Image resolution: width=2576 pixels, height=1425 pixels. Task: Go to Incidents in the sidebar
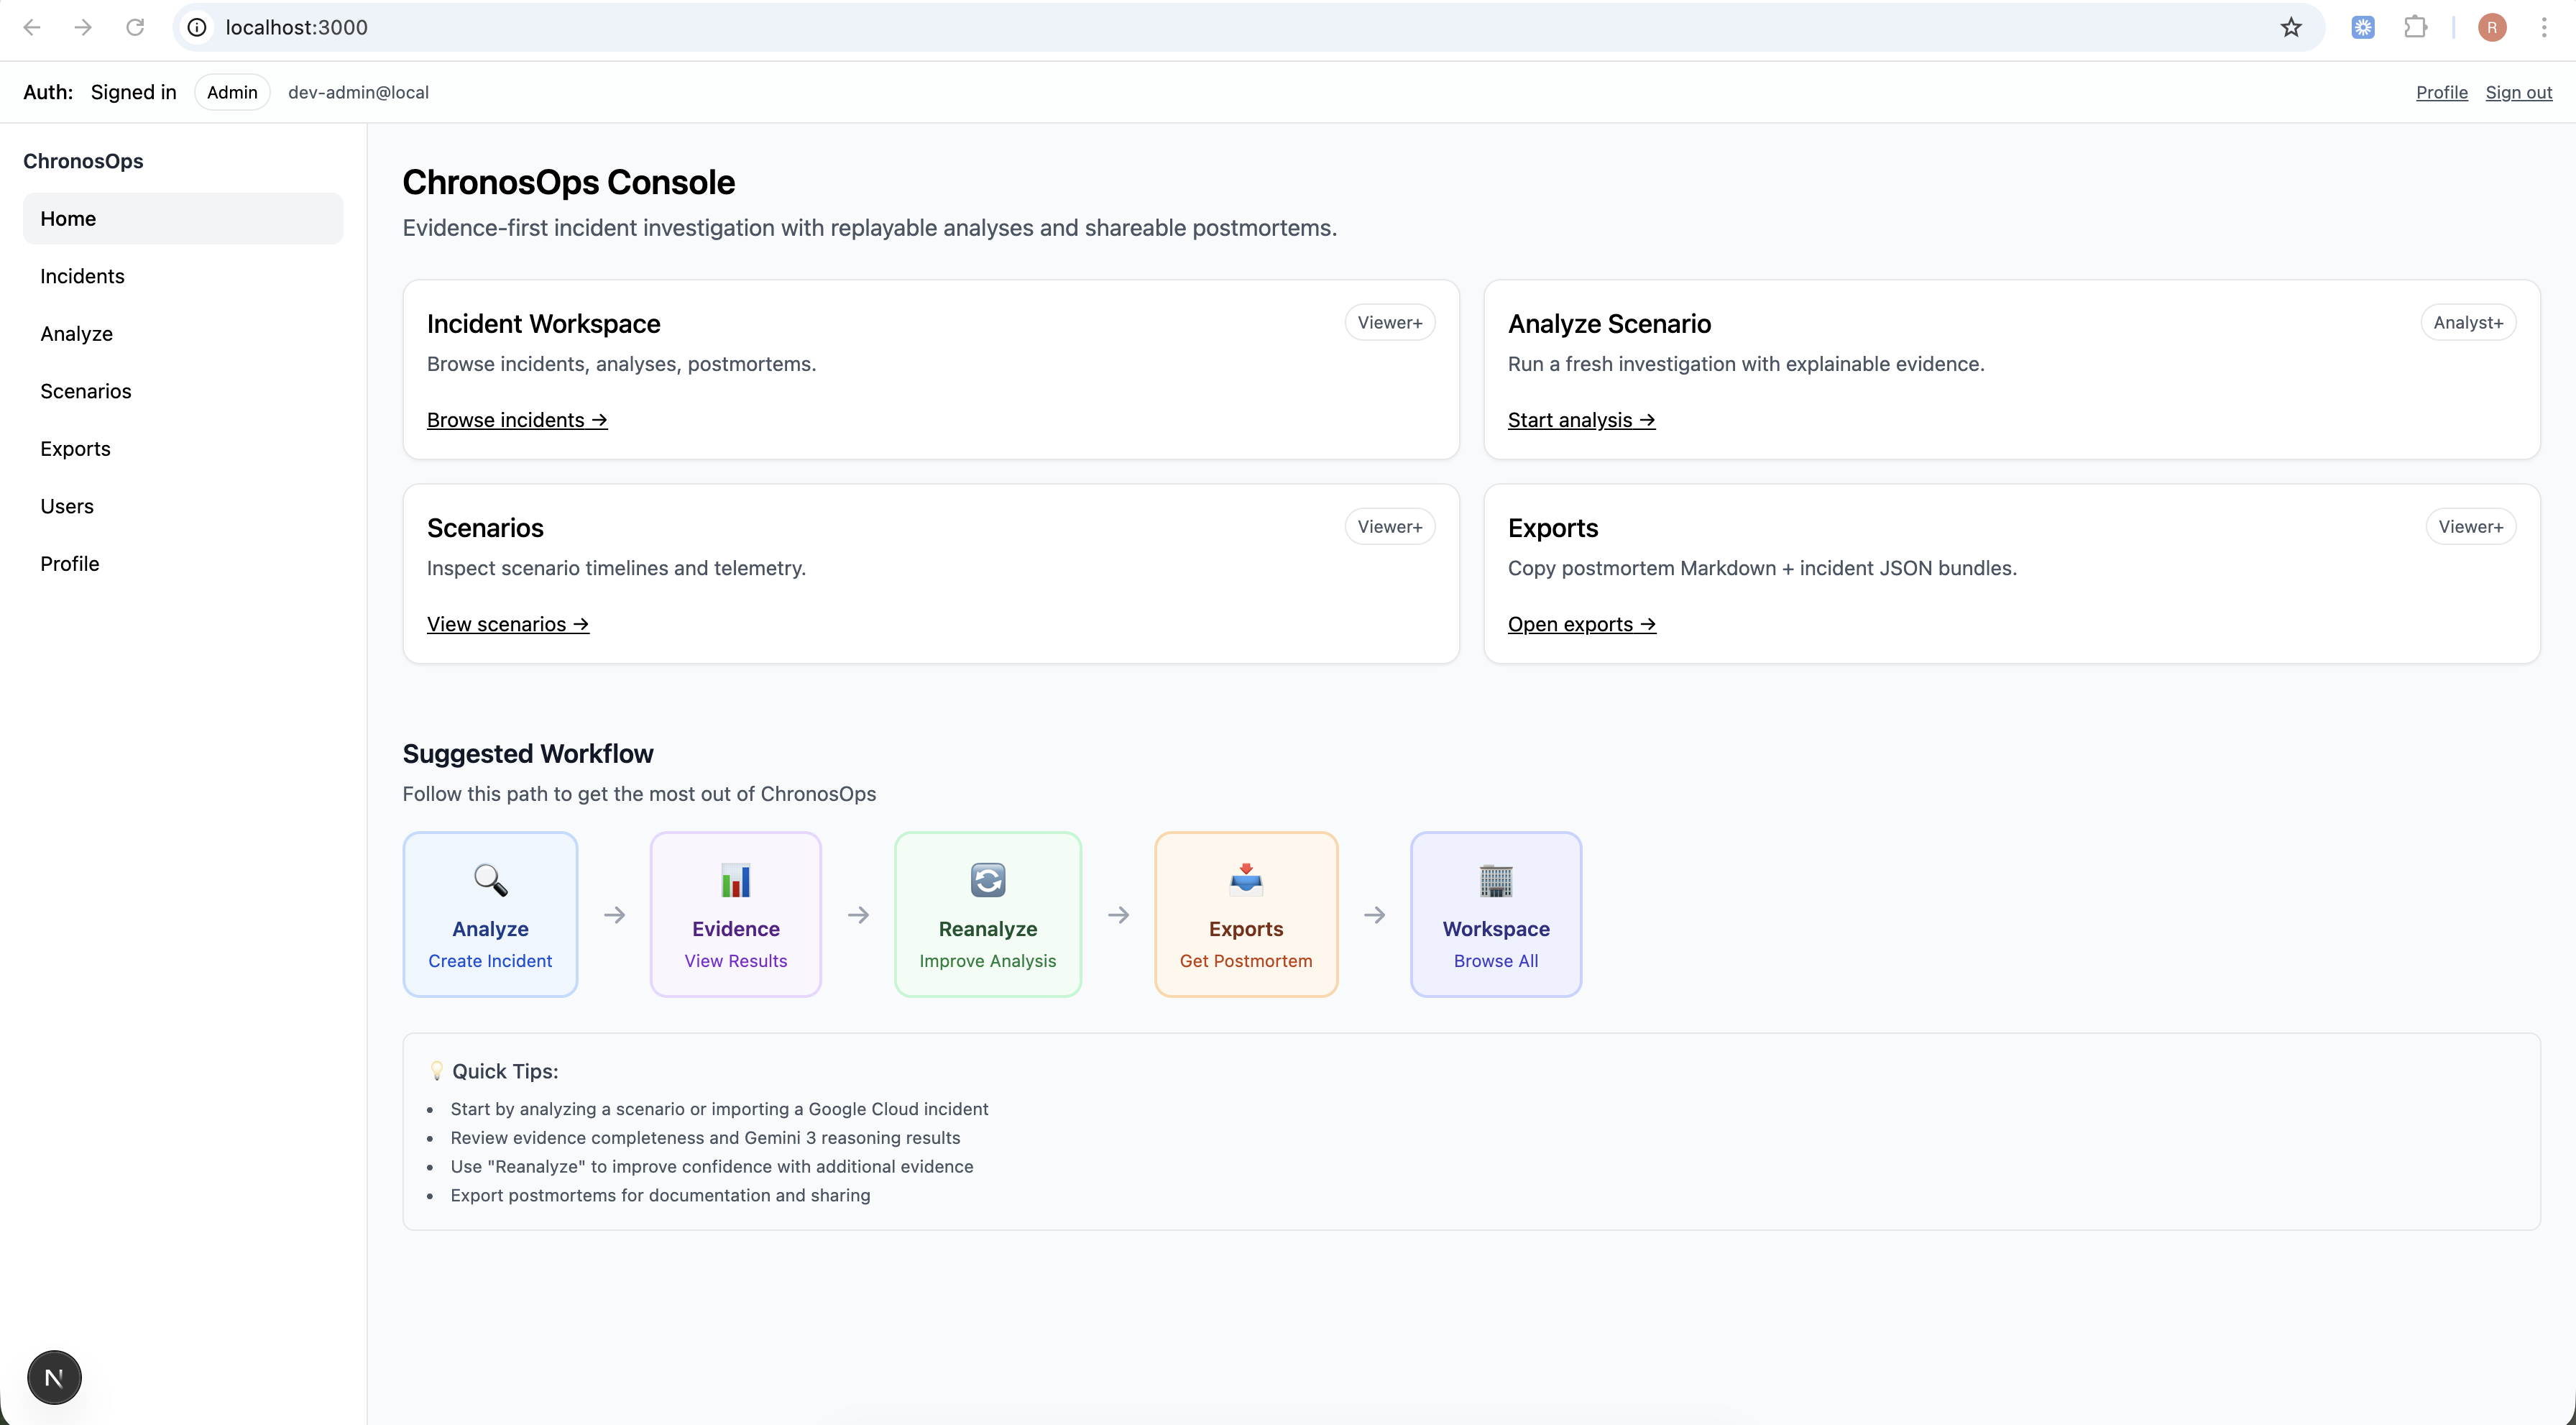point(82,276)
